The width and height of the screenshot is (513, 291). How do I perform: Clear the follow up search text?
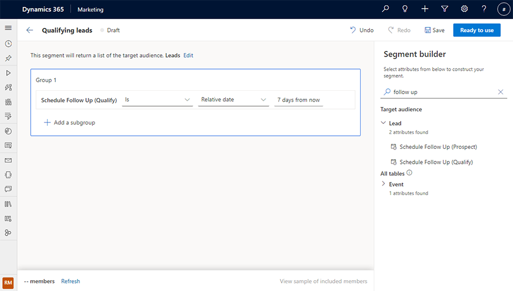click(500, 92)
